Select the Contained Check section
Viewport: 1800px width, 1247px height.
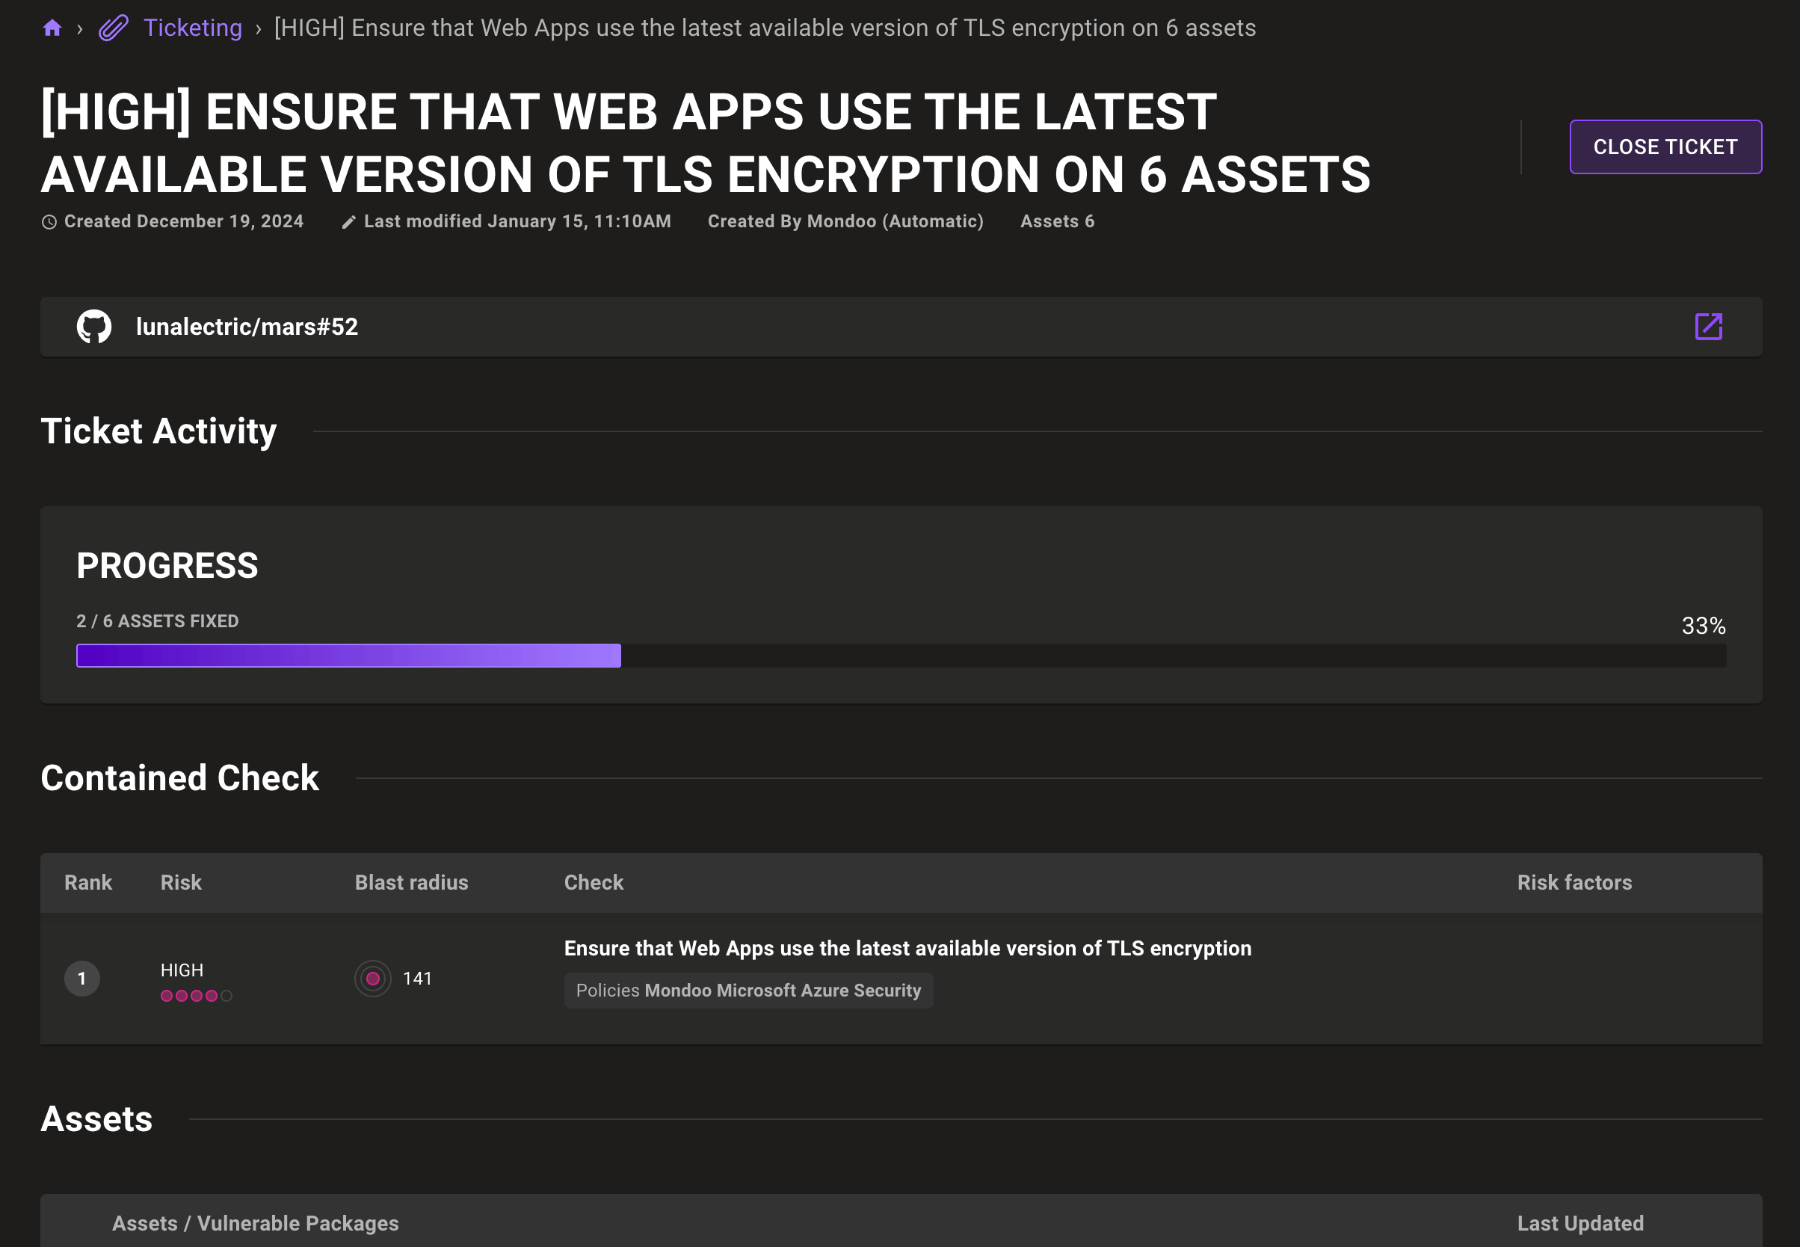click(179, 777)
